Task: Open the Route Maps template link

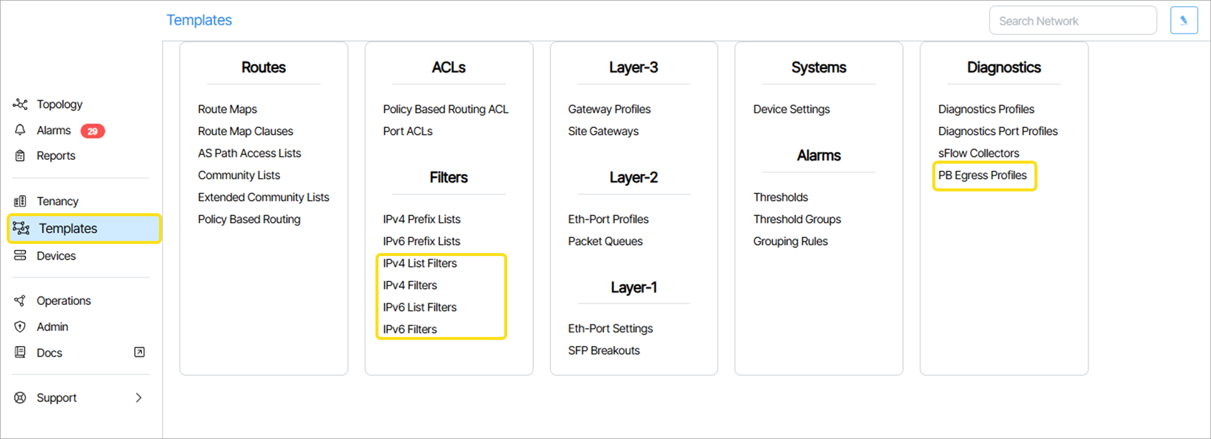Action: (x=227, y=109)
